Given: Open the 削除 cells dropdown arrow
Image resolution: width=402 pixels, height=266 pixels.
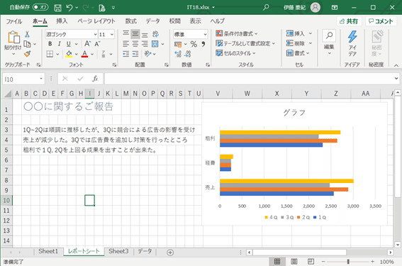Looking at the screenshot, I should coord(311,43).
